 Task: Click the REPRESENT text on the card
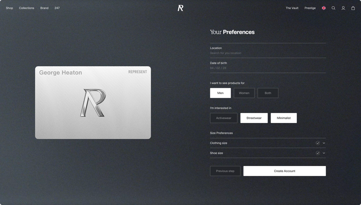[x=137, y=72]
